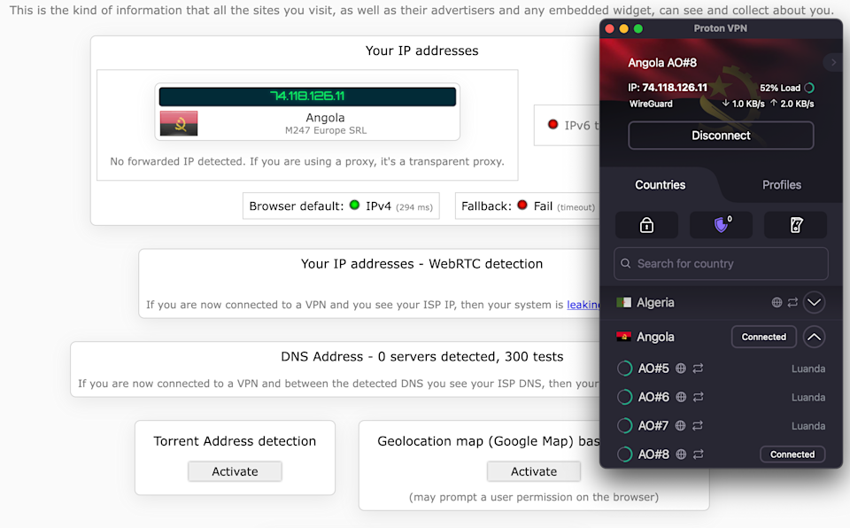
Task: Click the search magnifier in the country search bar
Action: click(x=626, y=263)
